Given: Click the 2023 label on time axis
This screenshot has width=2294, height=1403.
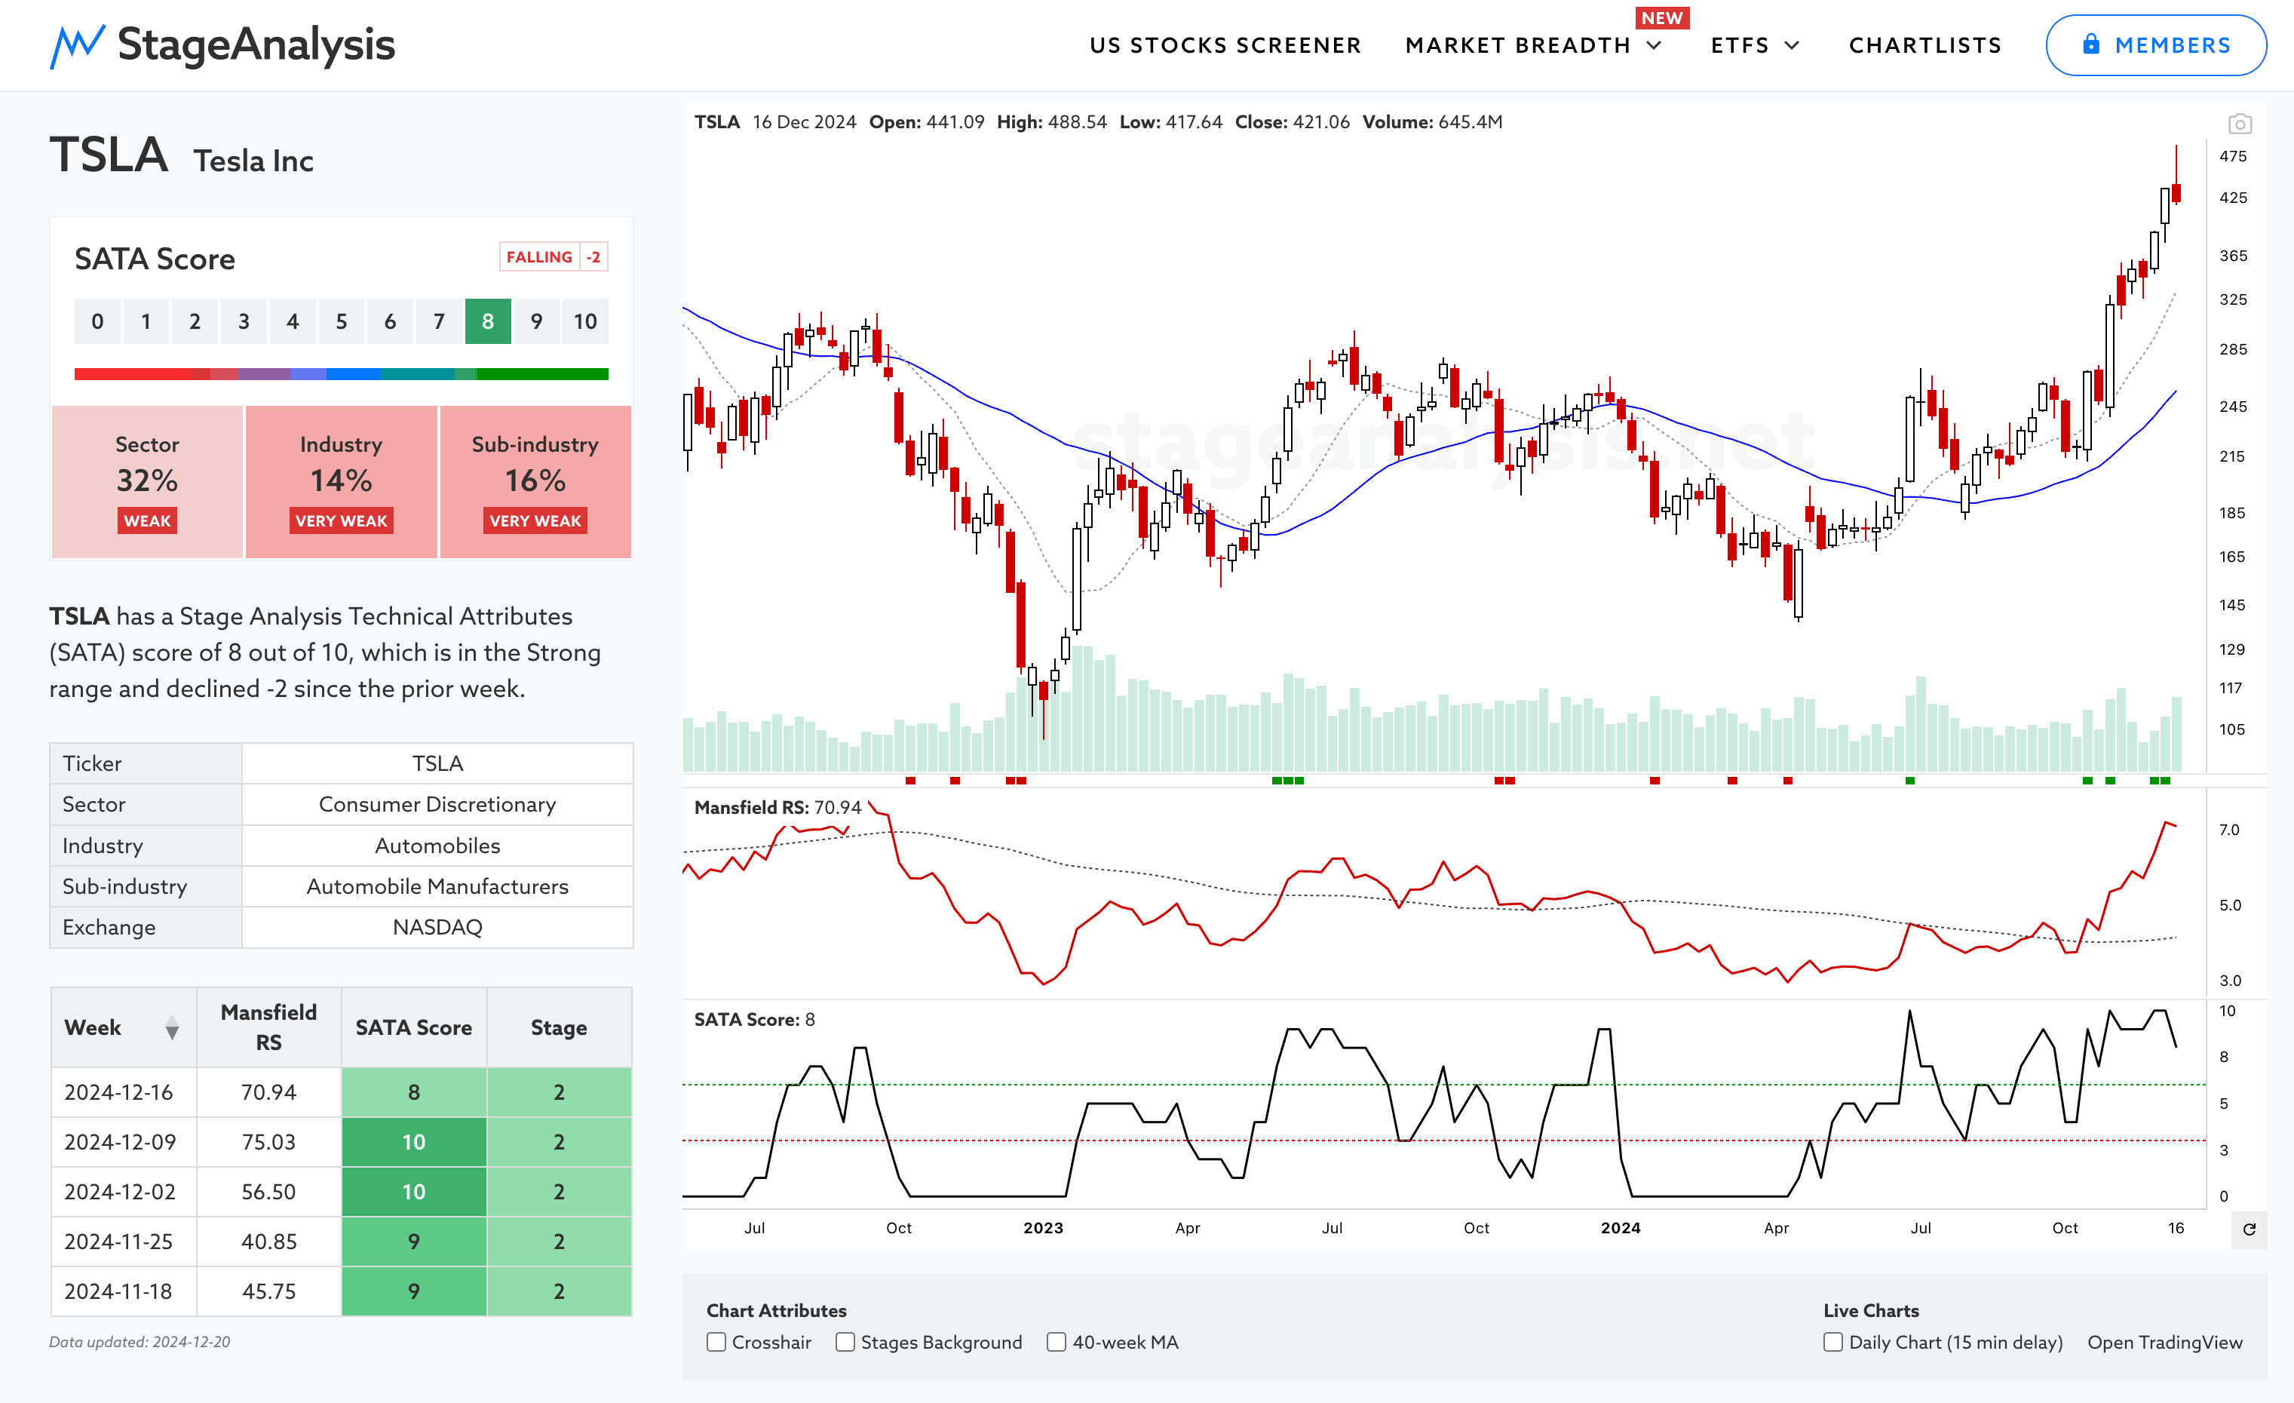Looking at the screenshot, I should tap(1043, 1228).
